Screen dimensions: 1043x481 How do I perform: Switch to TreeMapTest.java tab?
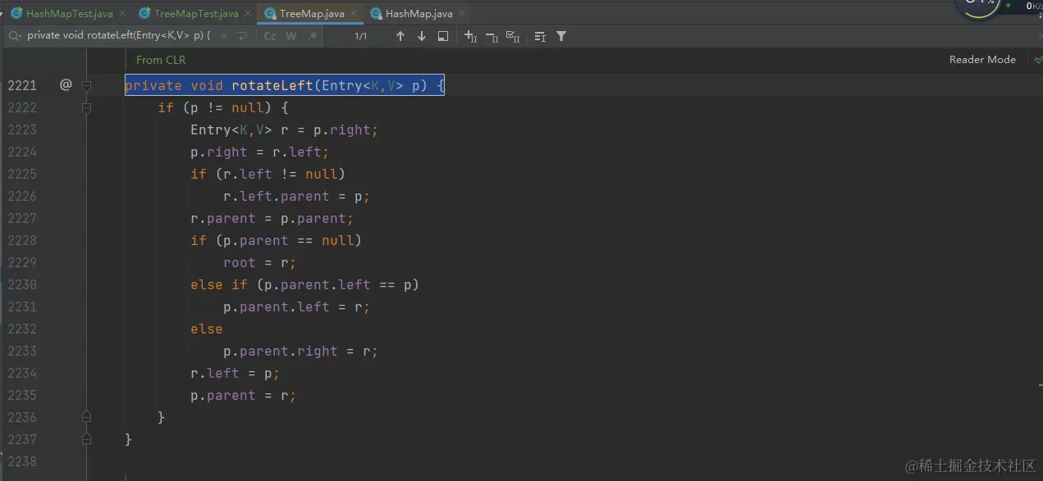196,13
